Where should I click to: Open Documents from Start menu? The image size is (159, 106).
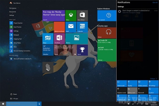pos(12,12)
